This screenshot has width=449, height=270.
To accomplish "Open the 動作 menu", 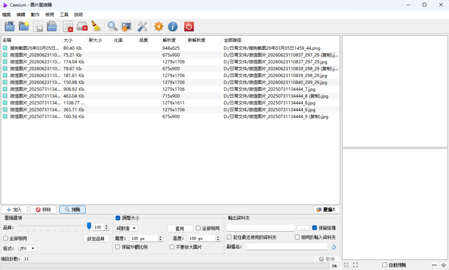I will (x=35, y=15).
